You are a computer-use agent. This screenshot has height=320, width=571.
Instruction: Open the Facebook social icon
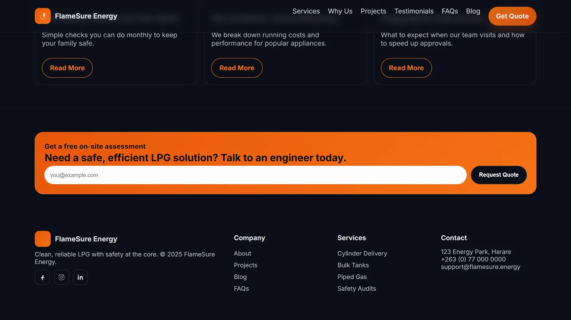point(42,277)
